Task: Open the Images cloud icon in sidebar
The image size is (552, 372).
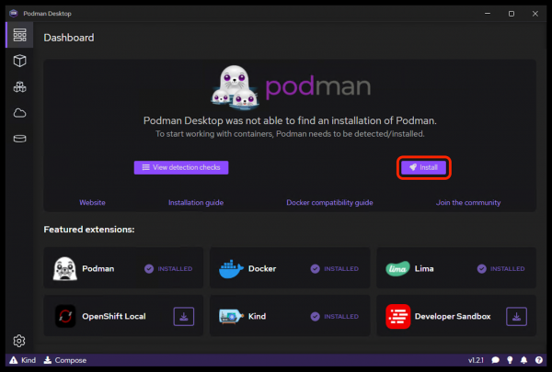Action: point(19,113)
